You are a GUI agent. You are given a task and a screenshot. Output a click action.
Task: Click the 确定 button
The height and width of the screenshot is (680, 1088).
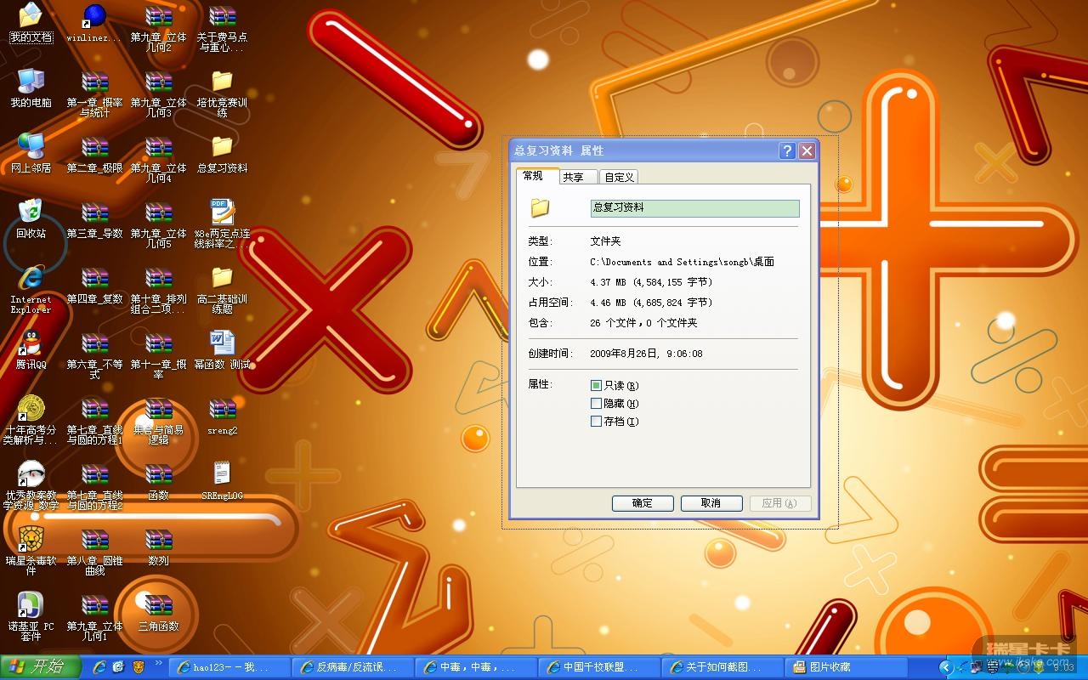coord(643,503)
